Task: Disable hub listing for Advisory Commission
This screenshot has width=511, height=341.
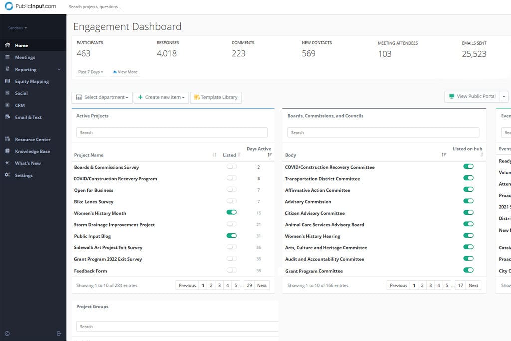Action: [x=468, y=201]
